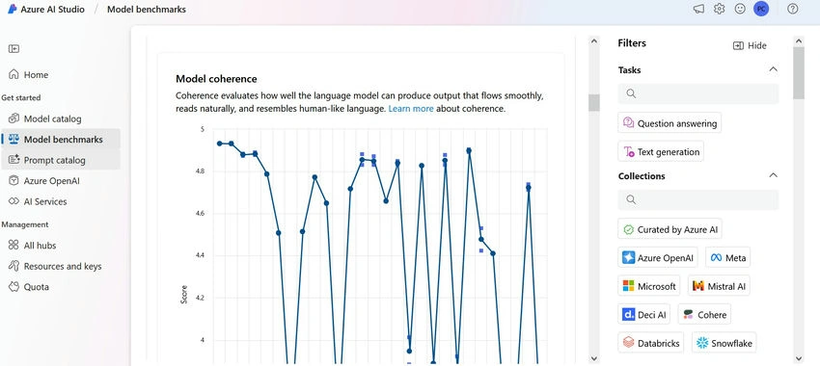Screen dimensions: 820x366
Task: Click the Tasks search field
Action: (x=698, y=93)
